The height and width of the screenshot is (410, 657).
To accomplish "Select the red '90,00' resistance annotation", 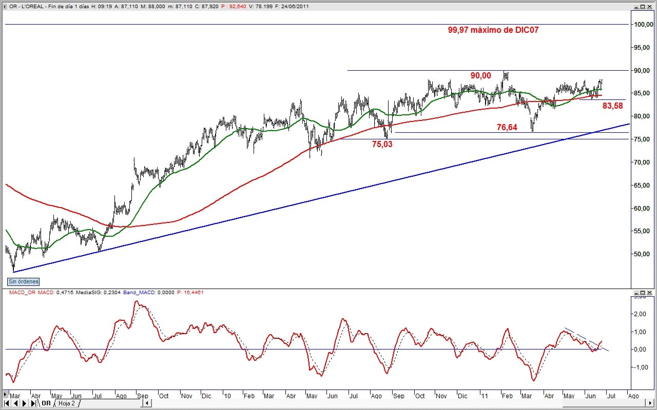I will tap(481, 75).
